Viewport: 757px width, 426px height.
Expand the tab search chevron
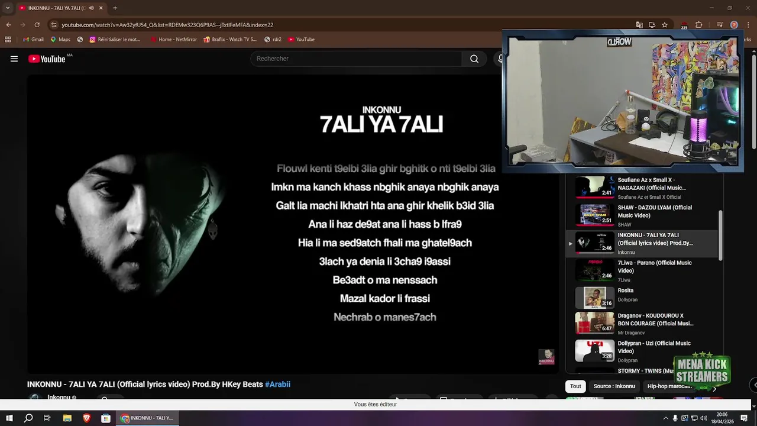(x=8, y=8)
